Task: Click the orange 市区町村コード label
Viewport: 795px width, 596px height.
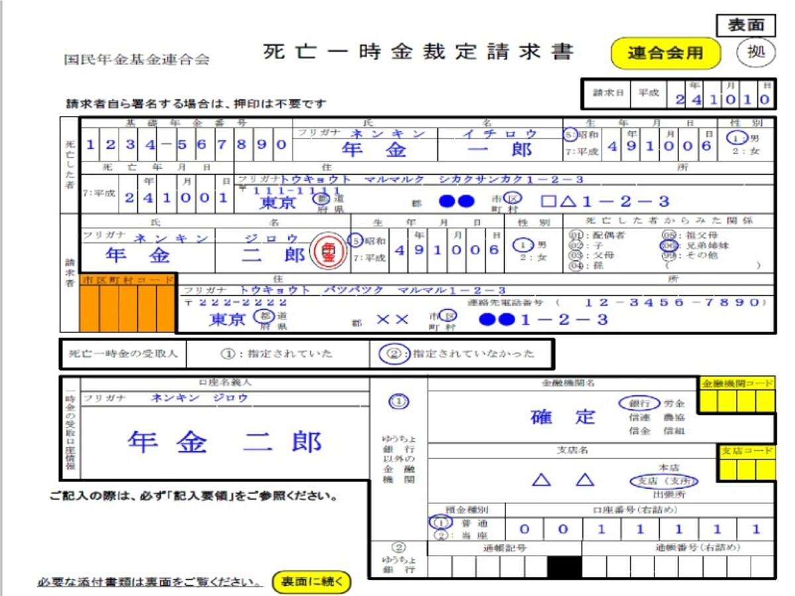Action: click(127, 280)
